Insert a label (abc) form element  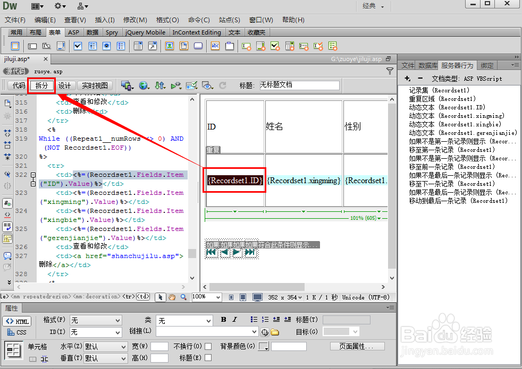pos(215,46)
